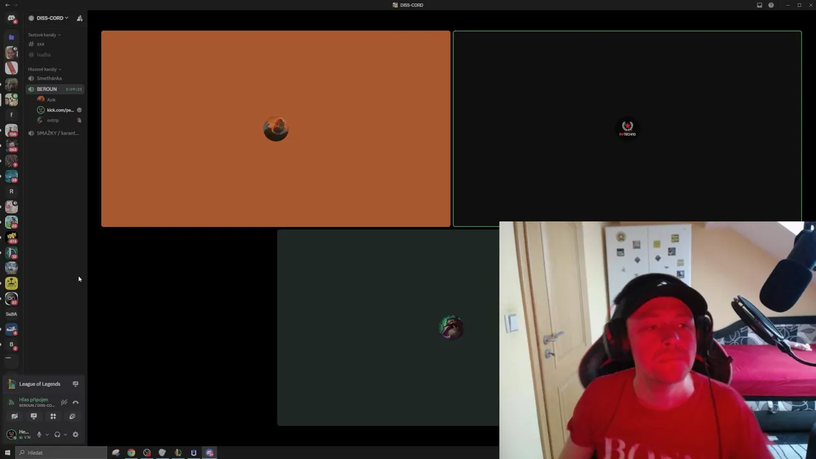Disconnect from voice with hang-up icon

[75, 402]
